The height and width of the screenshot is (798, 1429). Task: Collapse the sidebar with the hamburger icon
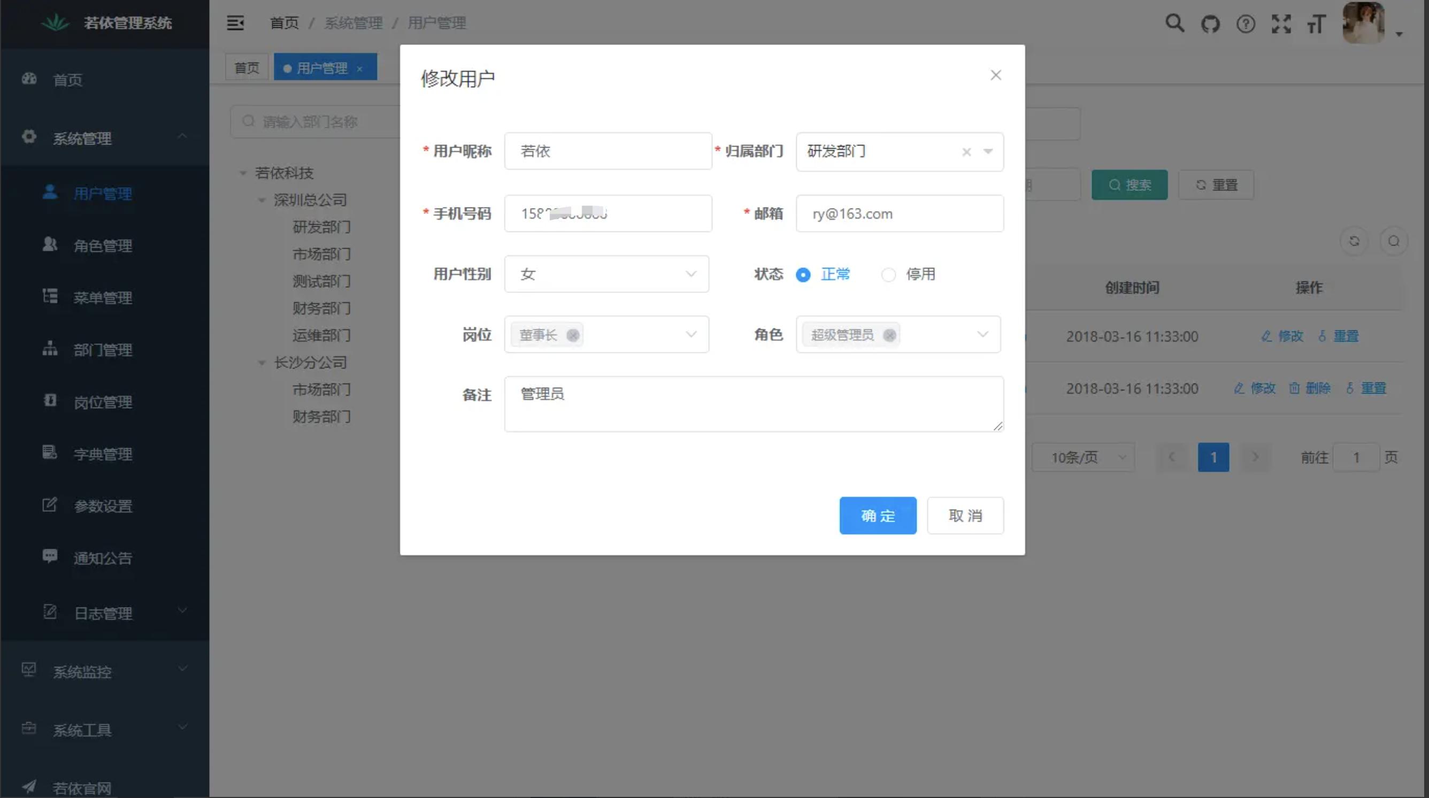click(x=235, y=24)
